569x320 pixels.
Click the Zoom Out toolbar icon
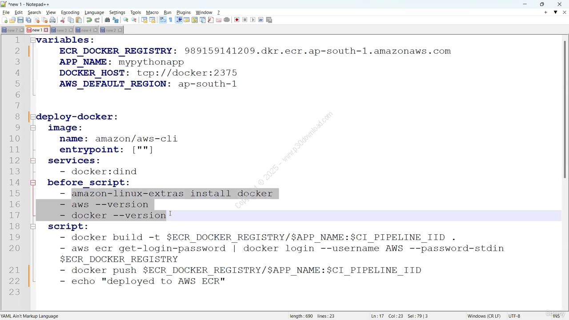(134, 20)
